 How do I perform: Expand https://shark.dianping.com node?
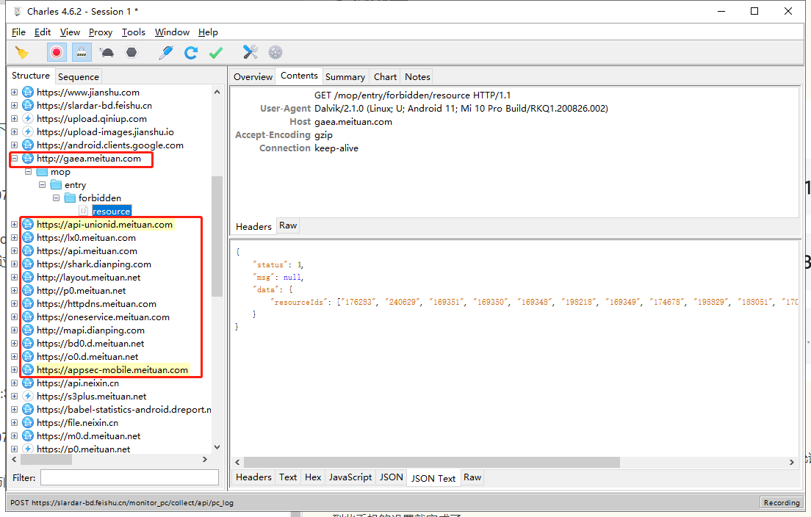tap(15, 264)
